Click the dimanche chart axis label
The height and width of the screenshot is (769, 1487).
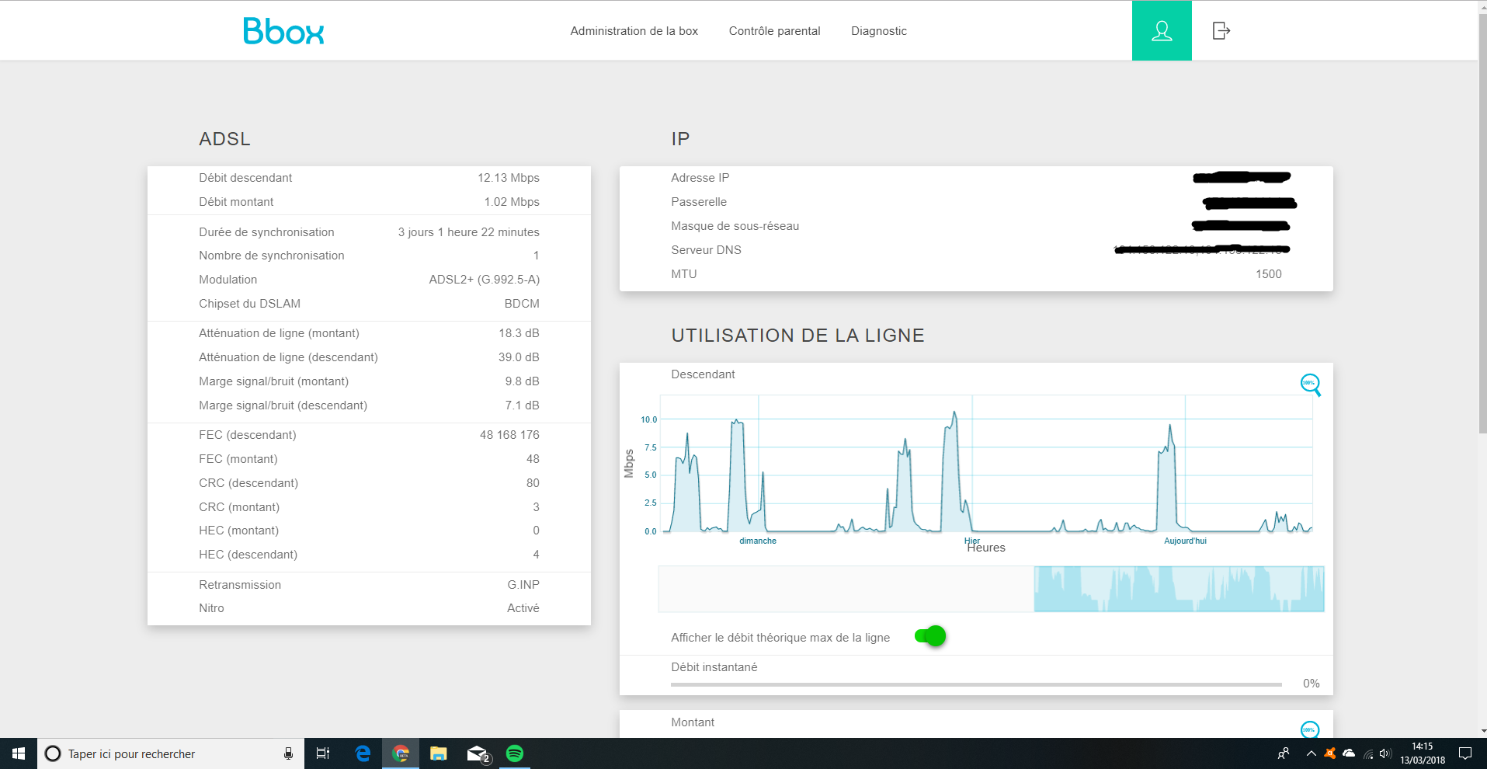(758, 541)
